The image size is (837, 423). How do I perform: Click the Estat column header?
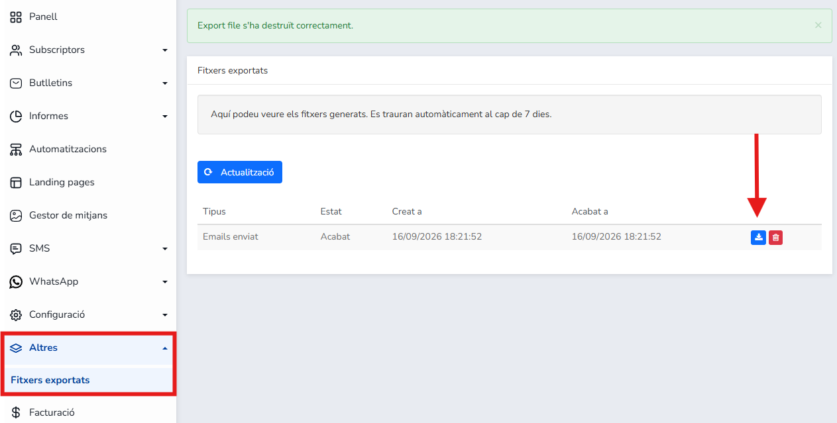[331, 211]
